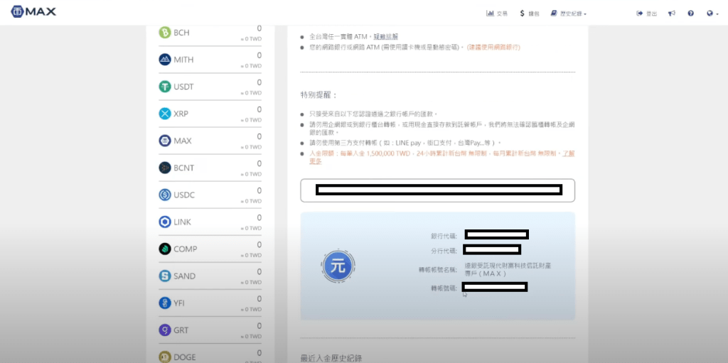
Task: Click the LINK wallet label
Action: coord(183,222)
